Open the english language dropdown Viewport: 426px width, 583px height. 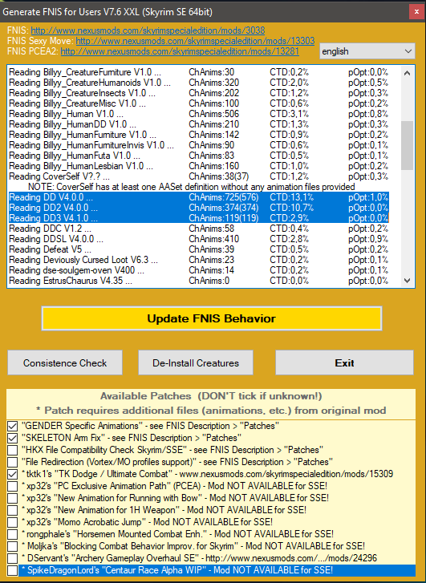(x=367, y=51)
